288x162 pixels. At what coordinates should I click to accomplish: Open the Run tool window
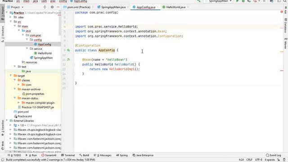point(31,155)
